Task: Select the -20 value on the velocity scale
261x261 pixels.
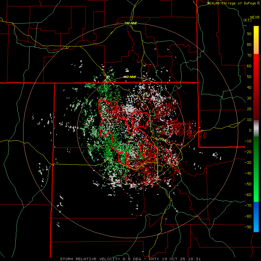Action: pos(248,152)
